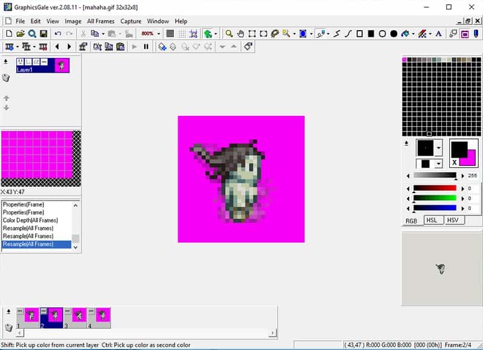
Task: Expand the Copy options dropdown arrow
Action: [x=103, y=34]
